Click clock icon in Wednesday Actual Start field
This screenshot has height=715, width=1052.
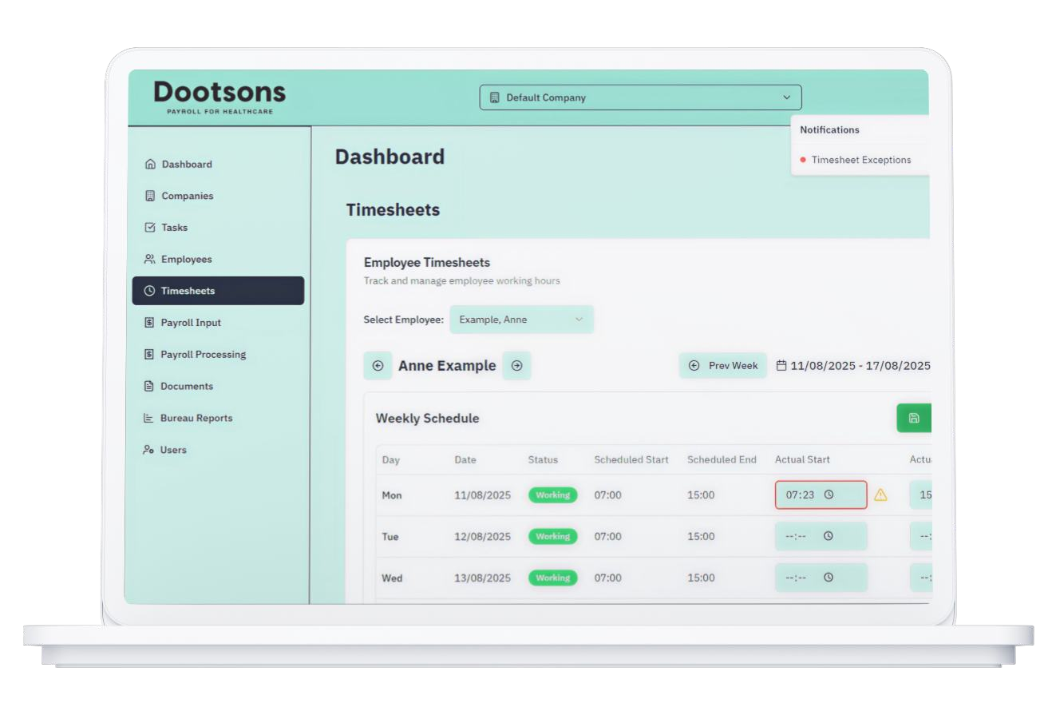828,578
